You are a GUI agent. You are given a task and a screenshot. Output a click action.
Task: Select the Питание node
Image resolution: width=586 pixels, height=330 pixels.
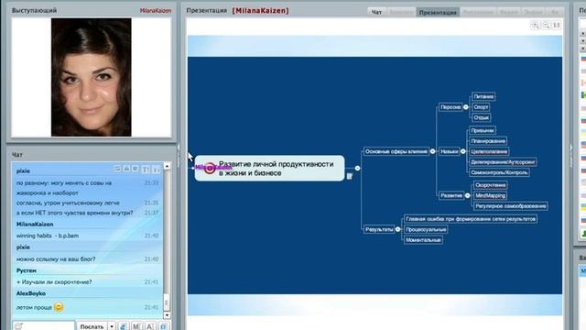click(483, 96)
